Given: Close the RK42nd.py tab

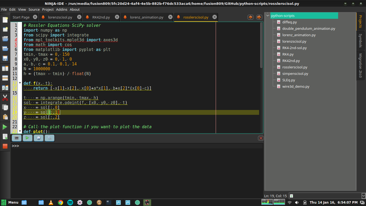Looking at the screenshot, I should (x=117, y=17).
